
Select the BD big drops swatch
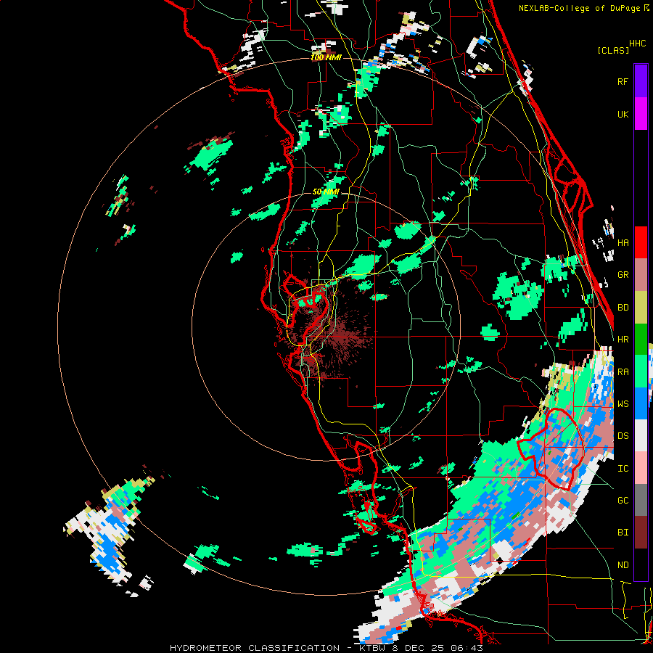point(641,307)
